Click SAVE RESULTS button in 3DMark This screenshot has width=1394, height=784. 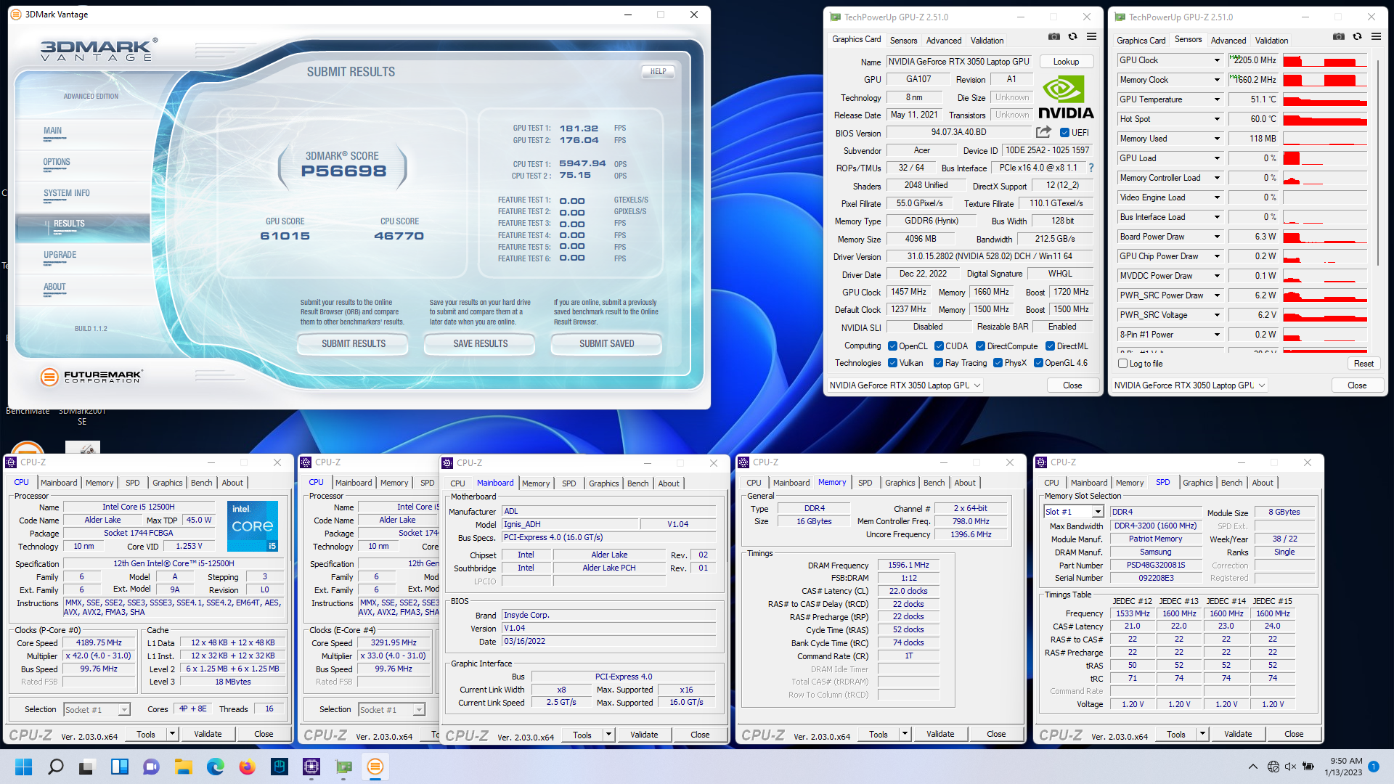click(481, 344)
